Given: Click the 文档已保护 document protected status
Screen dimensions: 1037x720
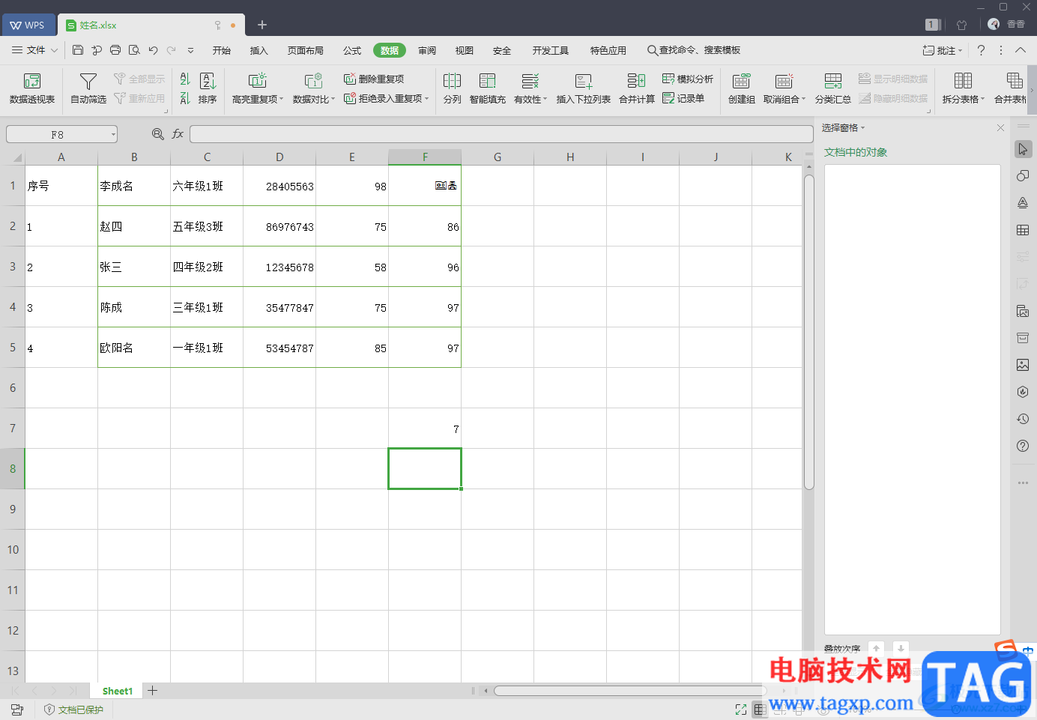Looking at the screenshot, I should (73, 710).
